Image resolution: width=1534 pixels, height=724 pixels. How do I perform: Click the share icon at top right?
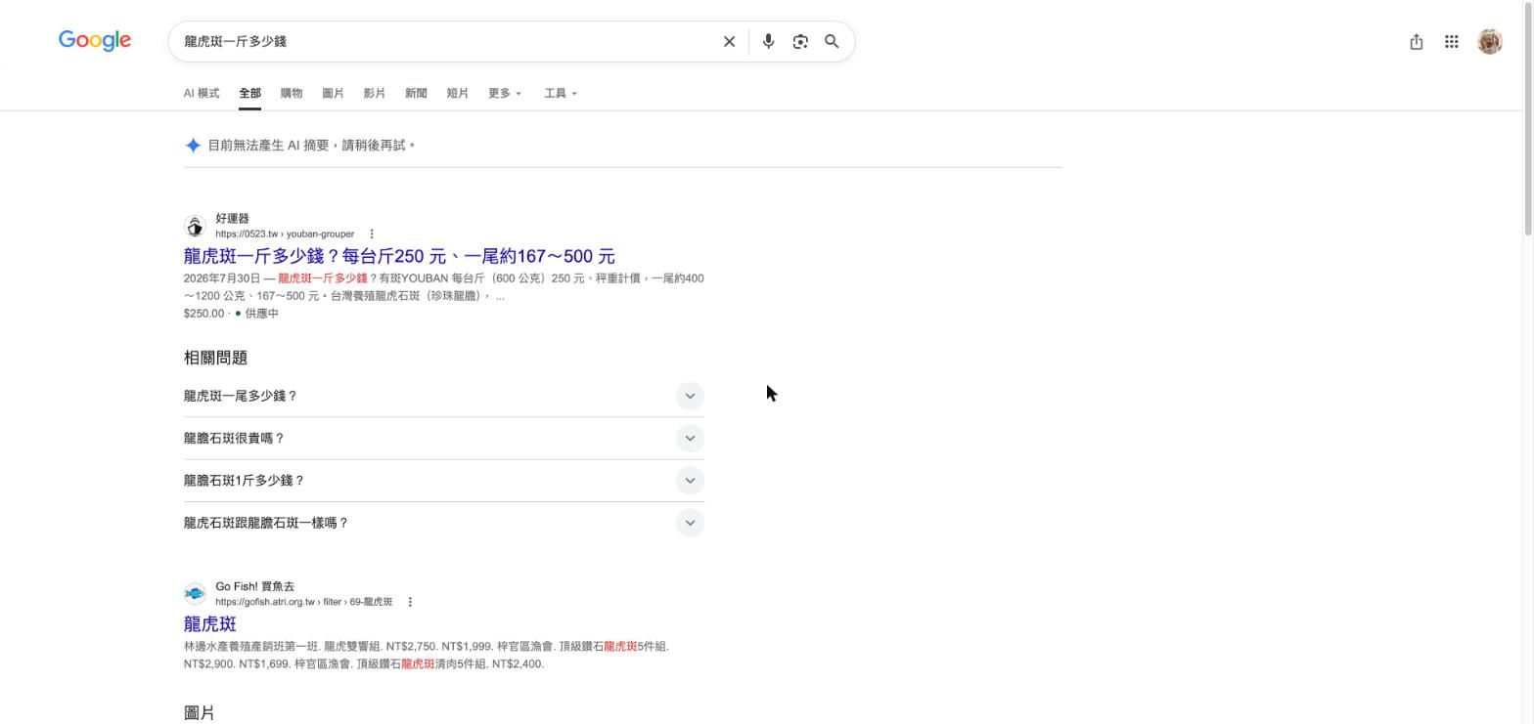[1416, 41]
